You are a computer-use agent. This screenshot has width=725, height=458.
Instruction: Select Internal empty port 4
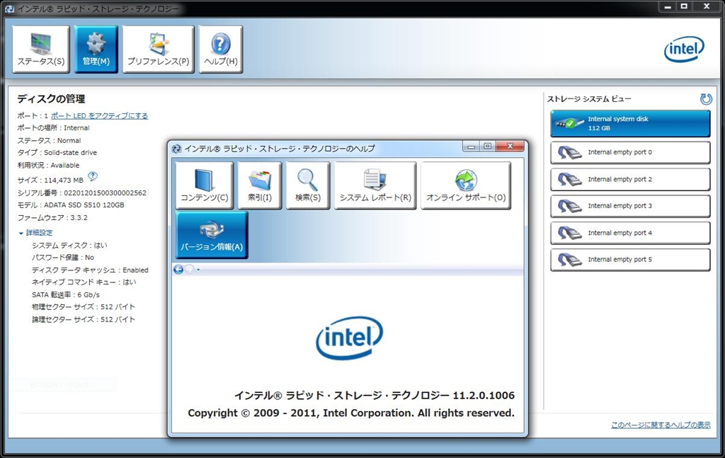point(630,233)
